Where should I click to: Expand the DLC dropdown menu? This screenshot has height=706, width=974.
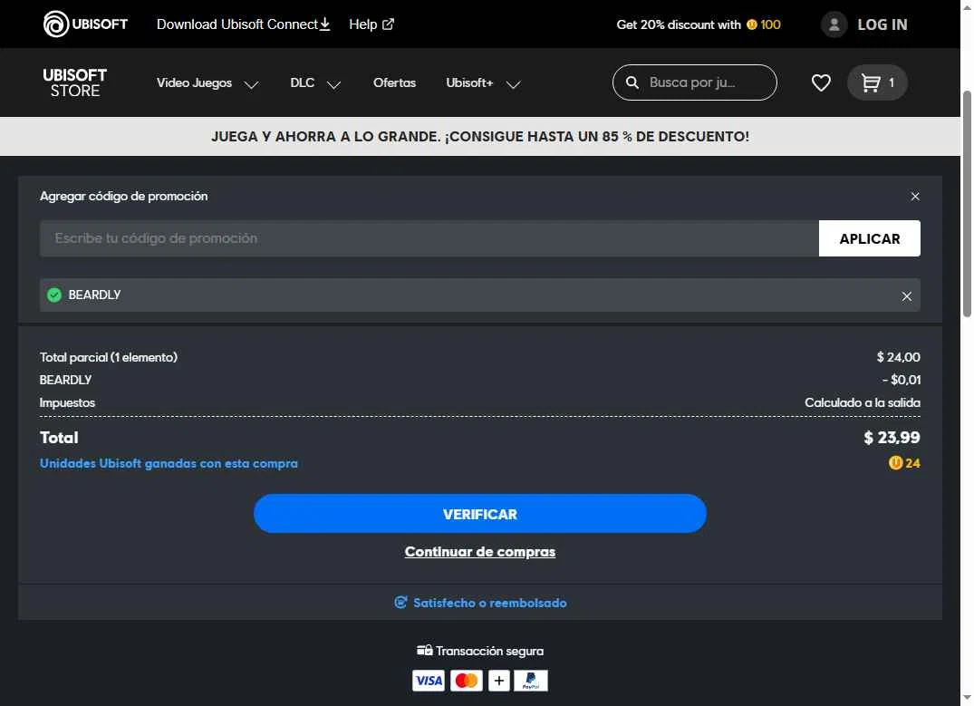click(315, 83)
